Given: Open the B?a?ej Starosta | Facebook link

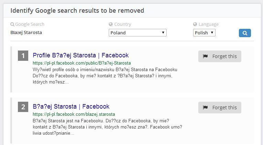Looking at the screenshot, I should pos(71,107).
